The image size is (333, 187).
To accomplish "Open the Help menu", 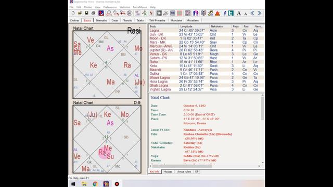I will (x=152, y=7).
